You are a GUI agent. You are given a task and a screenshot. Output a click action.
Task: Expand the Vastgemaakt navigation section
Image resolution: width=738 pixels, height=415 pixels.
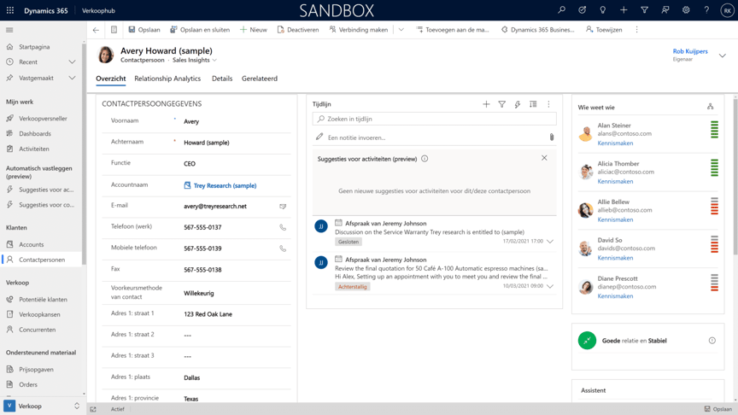pos(72,78)
